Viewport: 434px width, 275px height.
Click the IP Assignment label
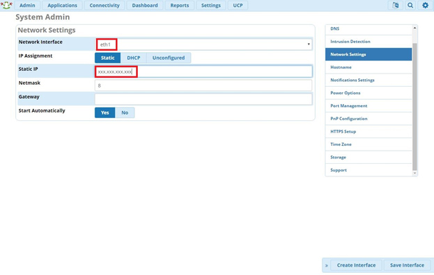pos(36,56)
